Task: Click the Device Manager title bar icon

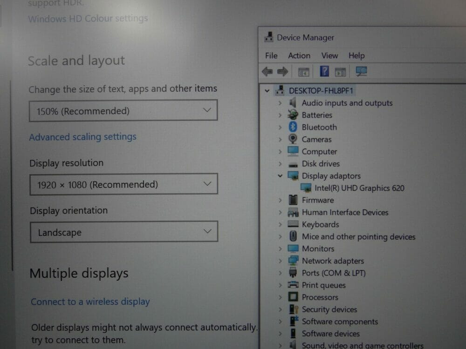Action: [x=269, y=37]
